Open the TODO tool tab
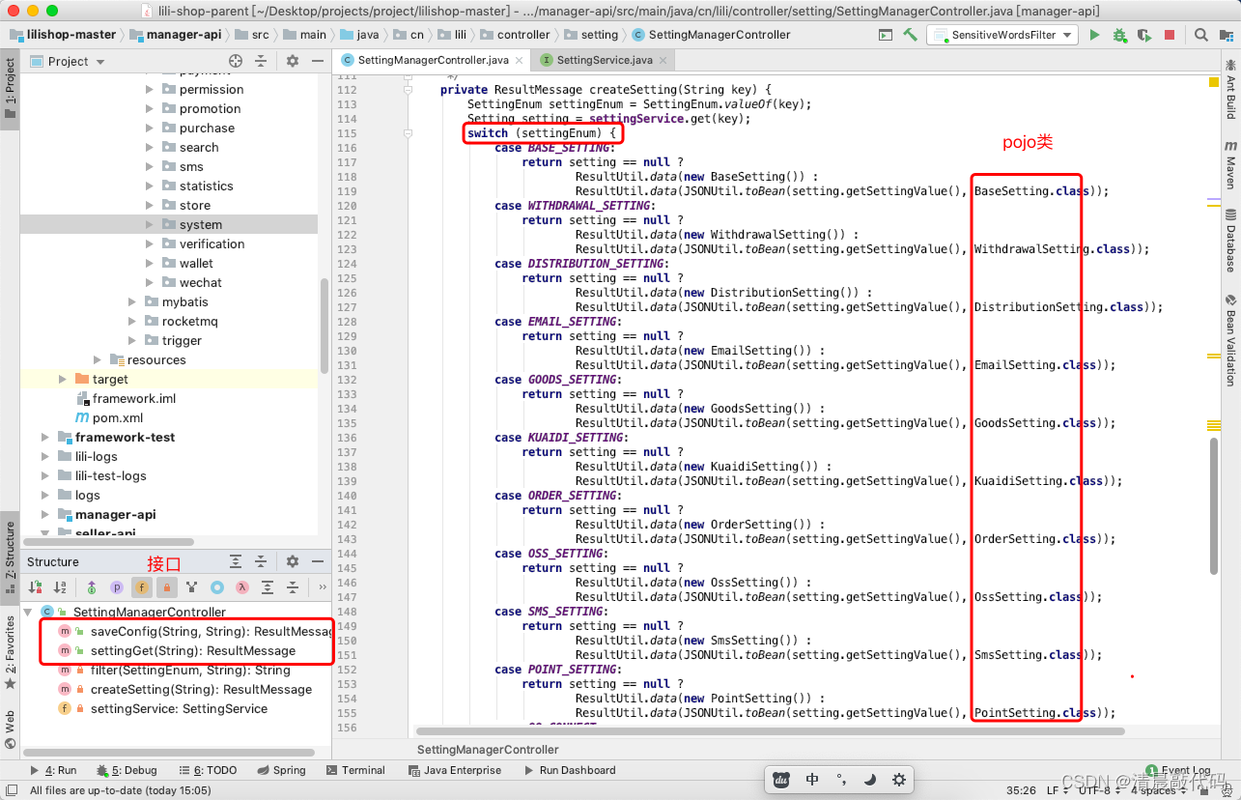 coord(208,770)
